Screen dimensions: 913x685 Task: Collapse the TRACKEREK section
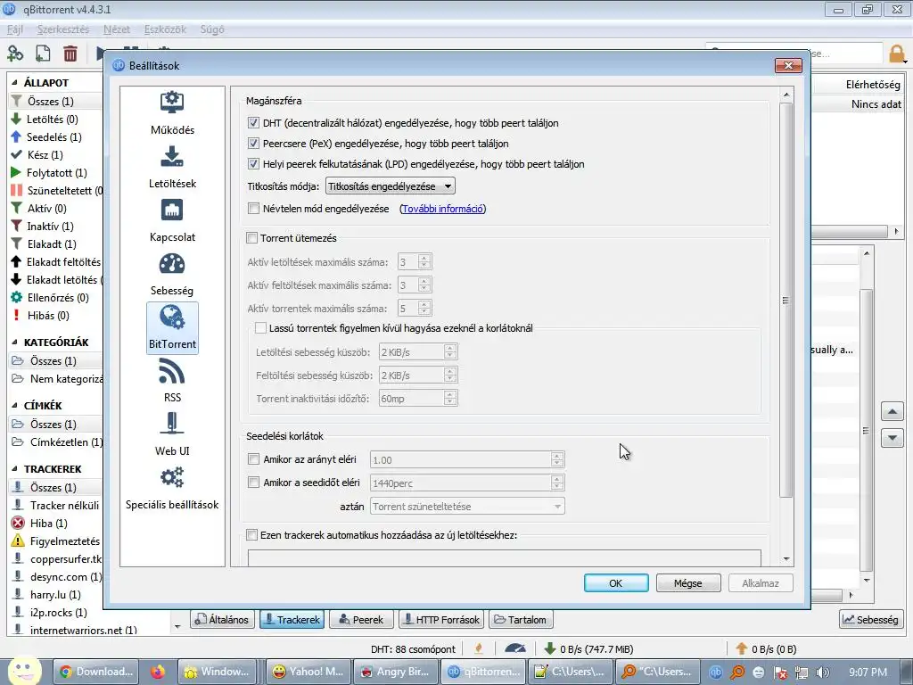[x=14, y=469]
